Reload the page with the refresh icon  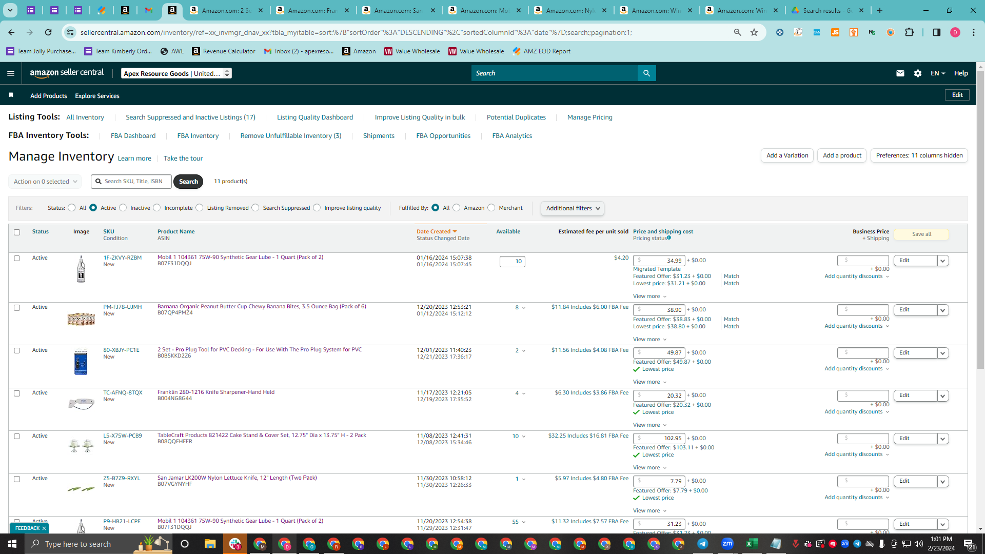[x=48, y=32]
